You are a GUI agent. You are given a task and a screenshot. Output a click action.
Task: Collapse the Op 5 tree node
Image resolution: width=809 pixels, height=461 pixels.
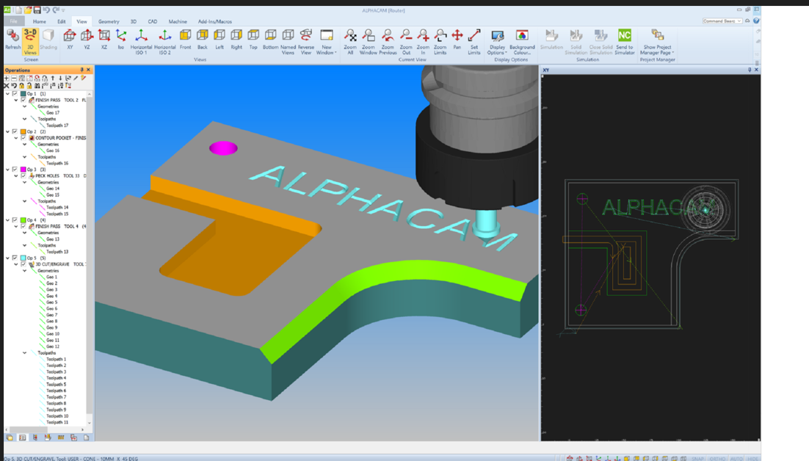[x=7, y=258]
